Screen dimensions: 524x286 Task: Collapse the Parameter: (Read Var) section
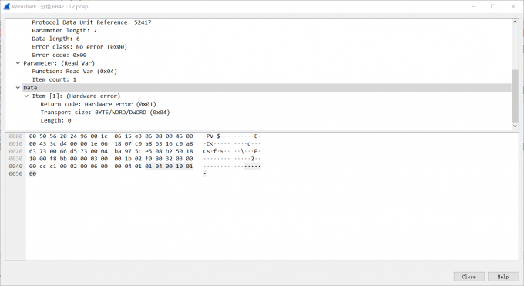[x=18, y=63]
